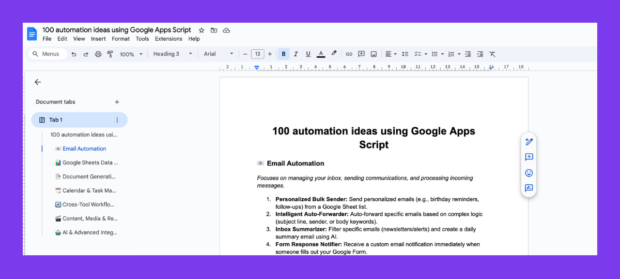The width and height of the screenshot is (620, 279).
Task: Jump to Calendar & Task Ma... outline heading
Action: [86, 191]
